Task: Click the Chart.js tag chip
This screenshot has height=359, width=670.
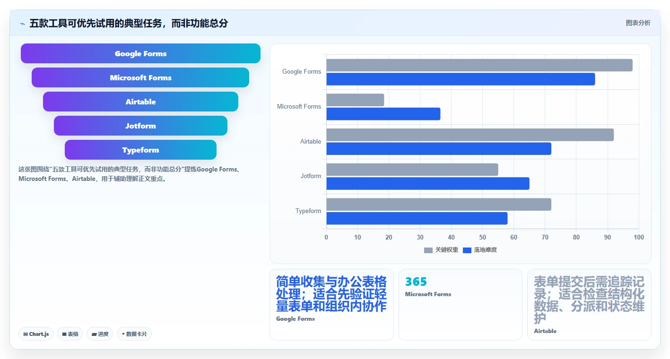Action: [x=36, y=334]
